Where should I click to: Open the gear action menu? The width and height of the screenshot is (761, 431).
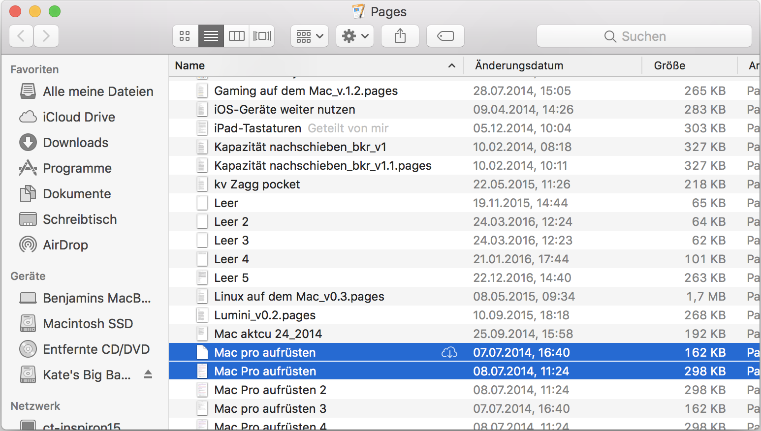coord(355,36)
